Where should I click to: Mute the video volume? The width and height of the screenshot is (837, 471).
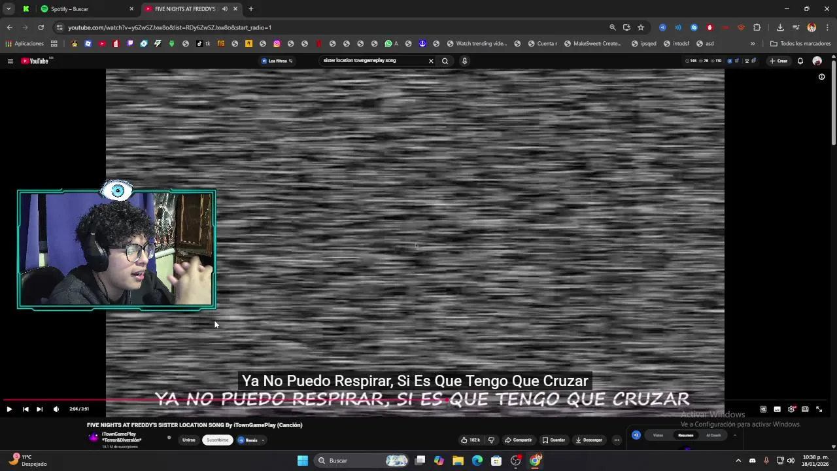(56, 410)
